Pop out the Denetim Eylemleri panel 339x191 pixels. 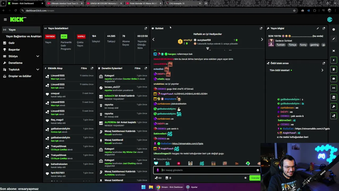[x=146, y=68]
